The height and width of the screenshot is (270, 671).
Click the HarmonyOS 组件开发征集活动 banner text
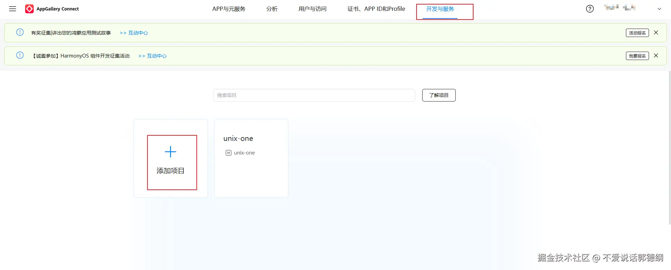pos(81,56)
